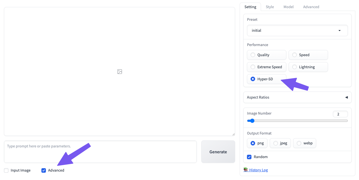Click the Aspect Ratios triangle arrow
The width and height of the screenshot is (359, 180).
click(346, 97)
